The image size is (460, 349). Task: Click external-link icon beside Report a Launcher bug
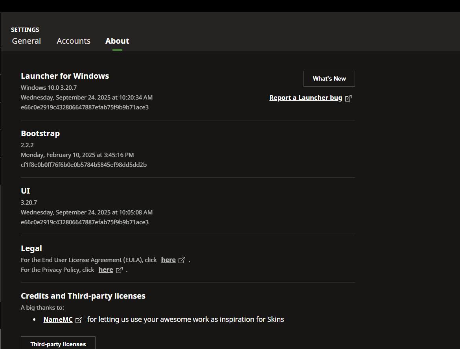tap(348, 98)
